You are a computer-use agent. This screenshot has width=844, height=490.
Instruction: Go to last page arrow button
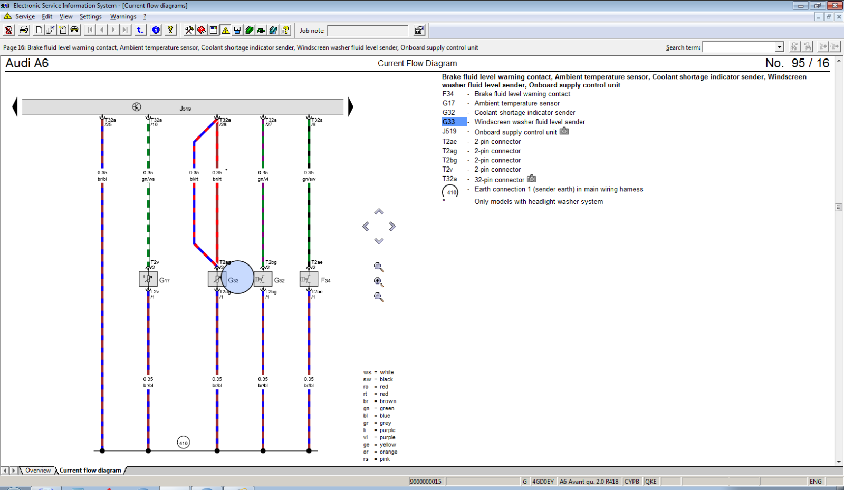click(125, 30)
